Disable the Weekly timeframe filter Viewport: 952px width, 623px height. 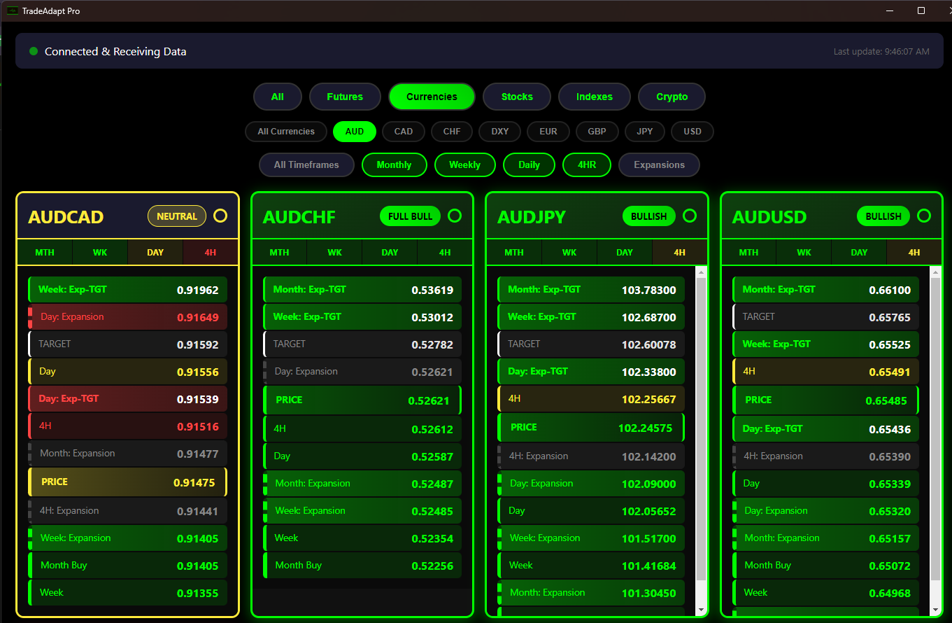[464, 164]
